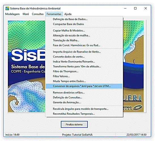This screenshot has width=155, height=141.
Task: Open Gerente de Animação
Action: coord(84,102)
